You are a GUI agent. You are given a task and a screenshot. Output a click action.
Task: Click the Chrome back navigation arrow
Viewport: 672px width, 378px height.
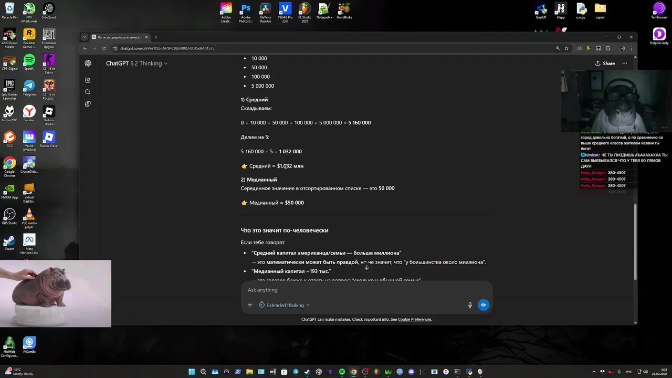(x=85, y=48)
